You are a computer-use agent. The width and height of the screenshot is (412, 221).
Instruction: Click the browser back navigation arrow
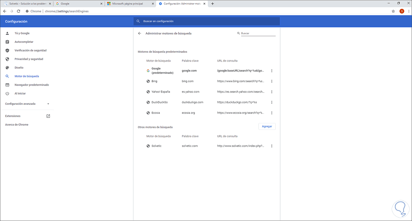pos(5,11)
